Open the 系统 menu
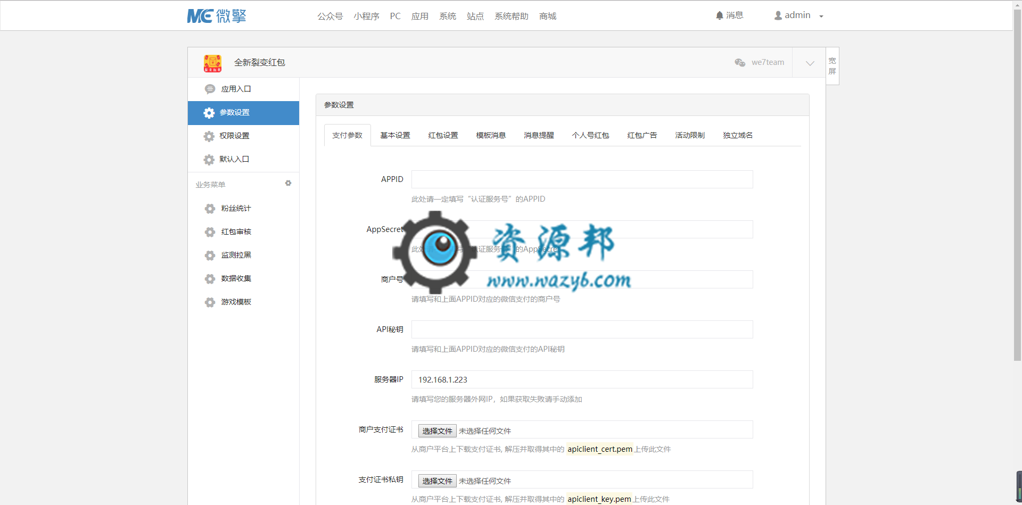 coord(447,16)
